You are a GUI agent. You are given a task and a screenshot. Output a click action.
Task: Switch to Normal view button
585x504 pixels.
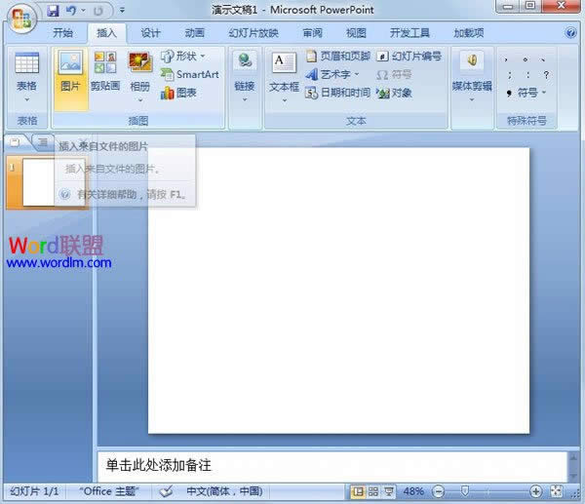[358, 491]
